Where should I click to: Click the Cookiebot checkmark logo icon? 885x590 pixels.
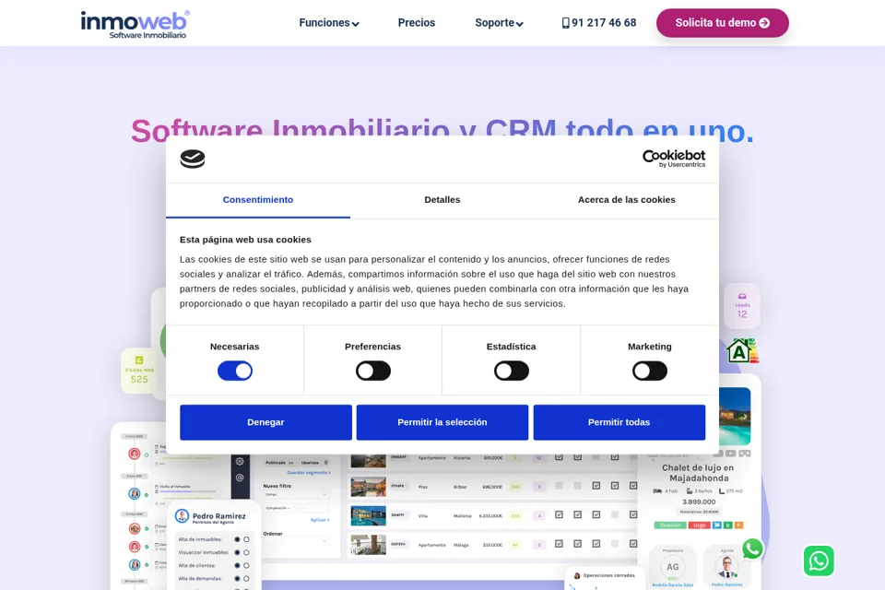click(193, 159)
